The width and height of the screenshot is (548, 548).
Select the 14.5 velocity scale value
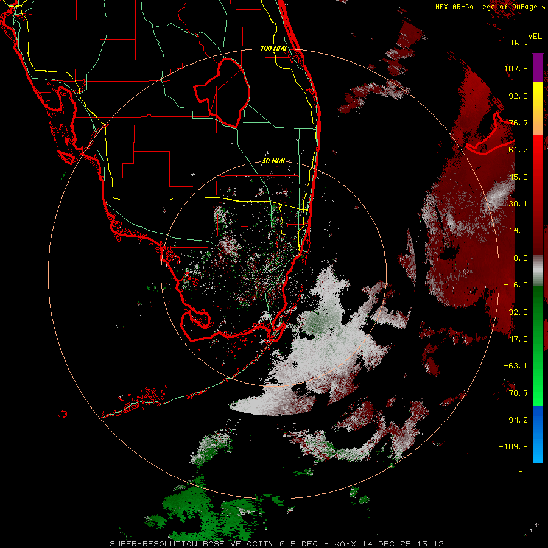(518, 231)
